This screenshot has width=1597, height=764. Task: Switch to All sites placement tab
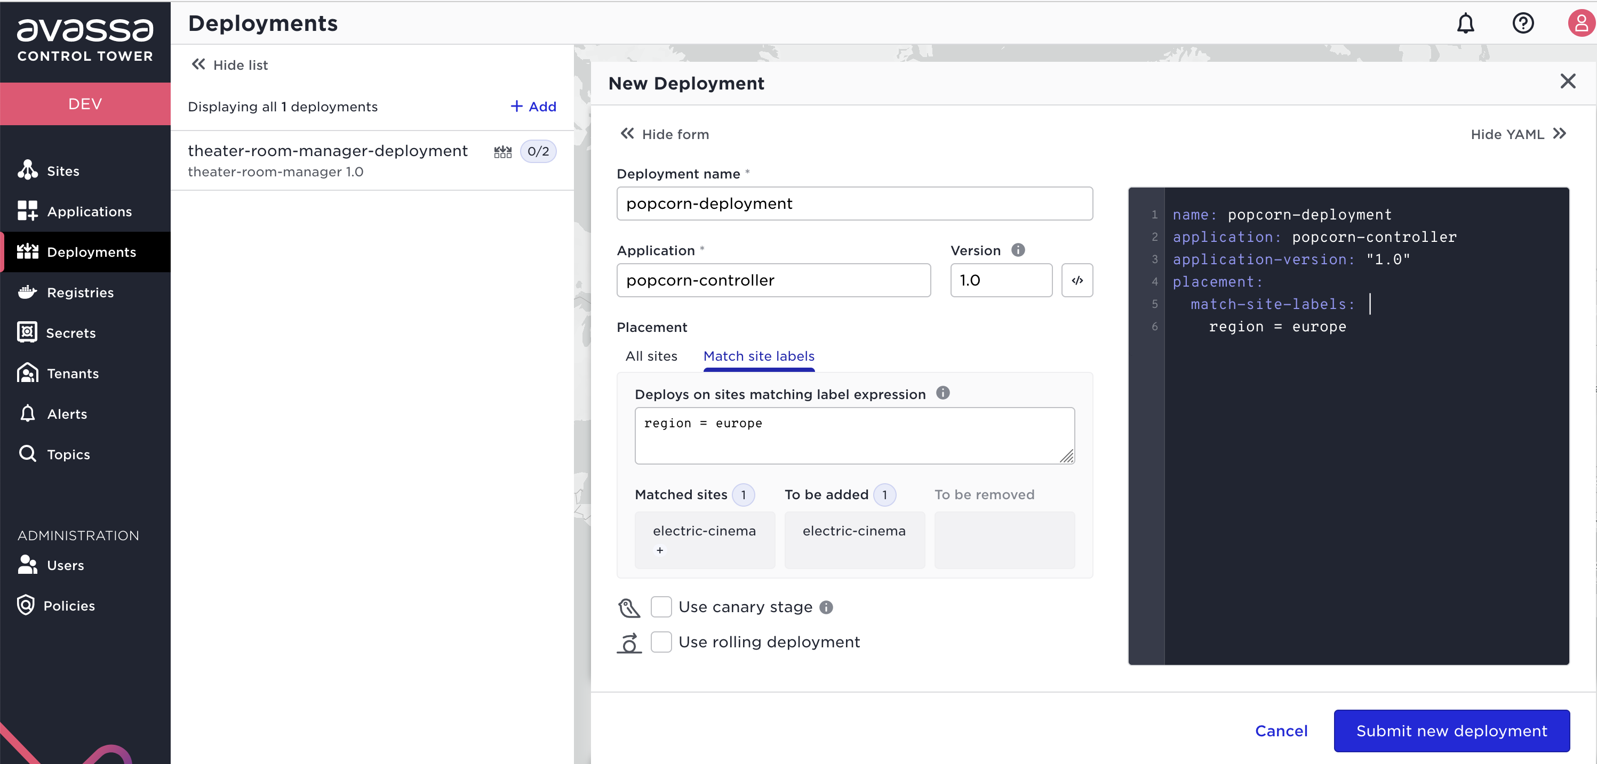tap(651, 356)
